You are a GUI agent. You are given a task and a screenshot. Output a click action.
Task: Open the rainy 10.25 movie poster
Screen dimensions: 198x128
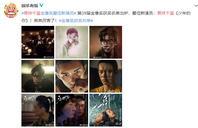click(x=106, y=110)
